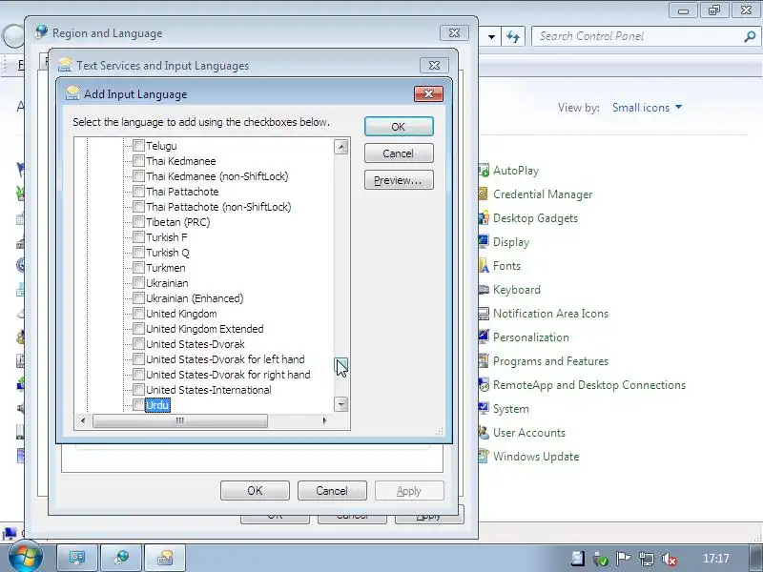Confirm Add Input Language with OK
763x572 pixels.
(399, 127)
